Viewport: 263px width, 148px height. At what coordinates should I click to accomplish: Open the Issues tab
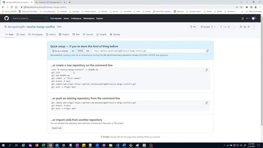(x=21, y=35)
